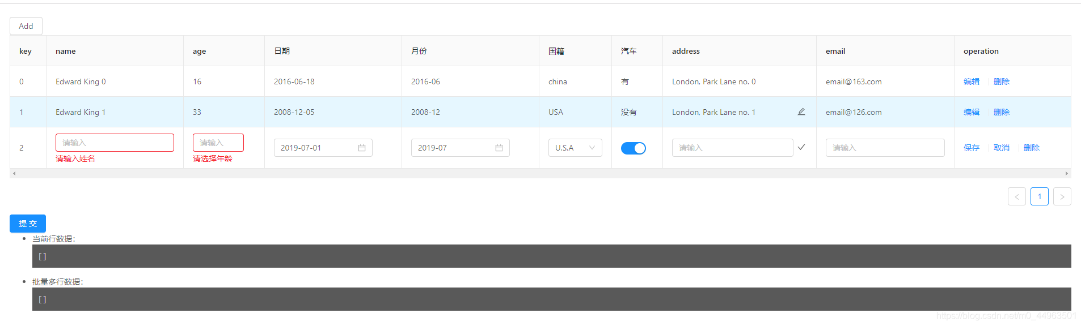Click the 当前行数据 code block
Viewport: 1081px width, 326px height.
[552, 256]
